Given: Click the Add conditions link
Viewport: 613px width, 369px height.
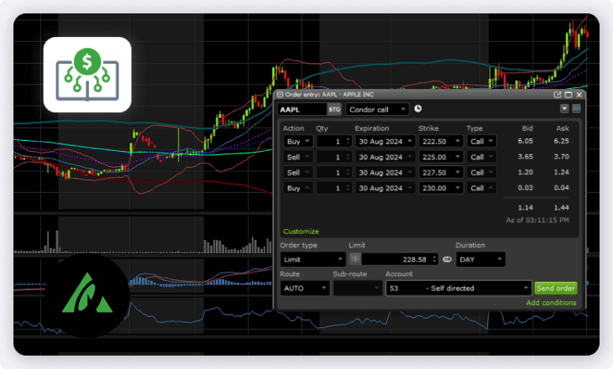Looking at the screenshot, I should [x=551, y=303].
